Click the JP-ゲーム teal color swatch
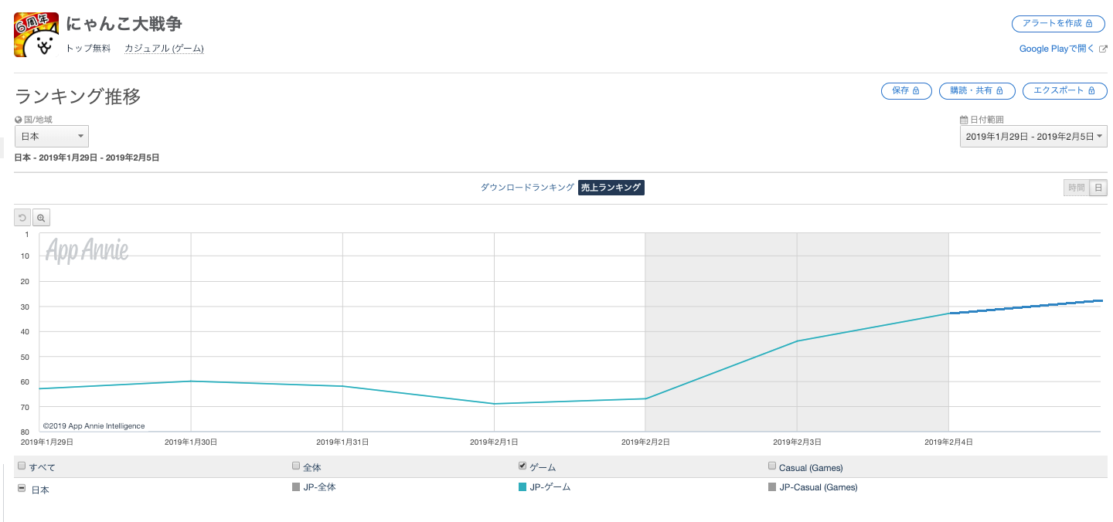Screen dimensions: 1113x522 pyautogui.click(x=522, y=487)
